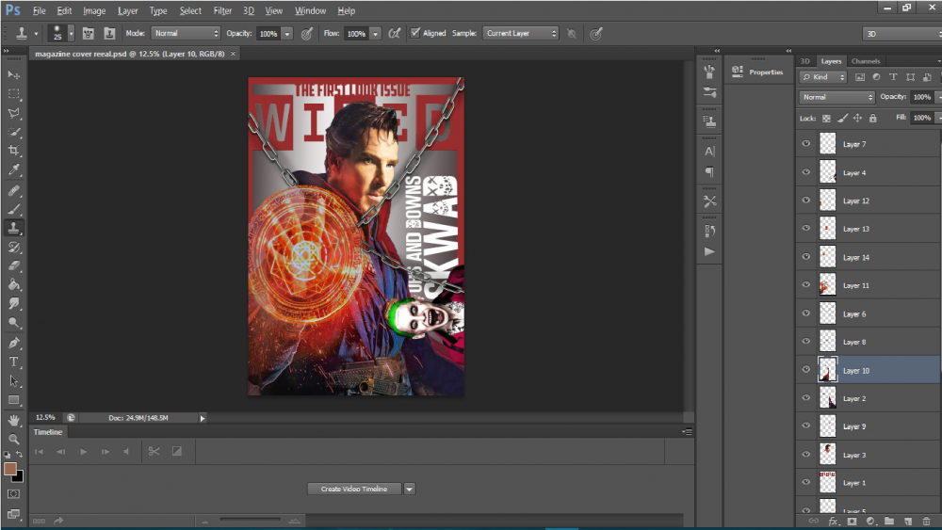The image size is (942, 530).
Task: Select the Zoom tool
Action: pos(14,440)
